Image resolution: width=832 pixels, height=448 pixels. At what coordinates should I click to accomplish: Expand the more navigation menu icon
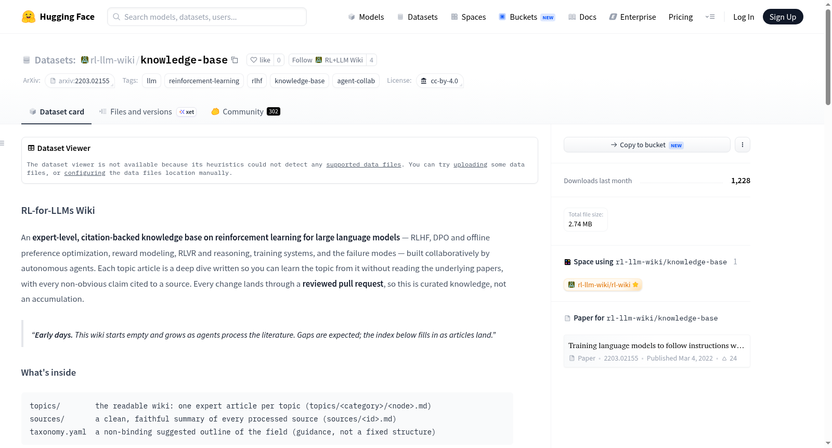pyautogui.click(x=710, y=17)
